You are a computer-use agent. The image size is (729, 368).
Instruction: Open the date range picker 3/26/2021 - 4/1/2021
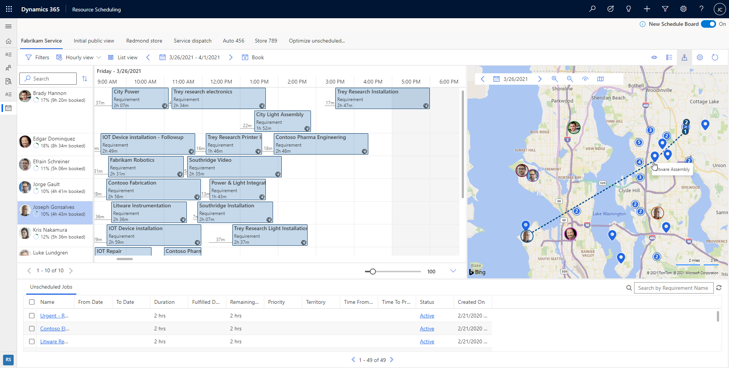pos(189,57)
